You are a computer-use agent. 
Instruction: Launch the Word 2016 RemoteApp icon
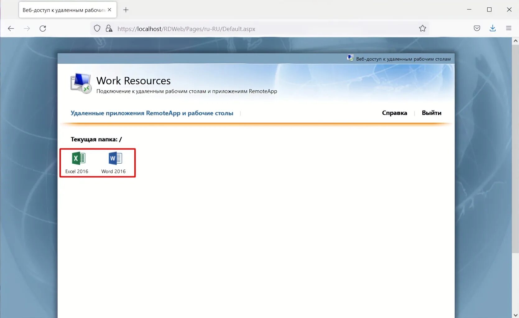coord(115,158)
